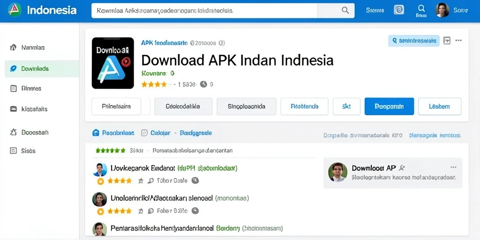480x240 pixels.
Task: Click the orange badge in first review
Action: pos(100,181)
